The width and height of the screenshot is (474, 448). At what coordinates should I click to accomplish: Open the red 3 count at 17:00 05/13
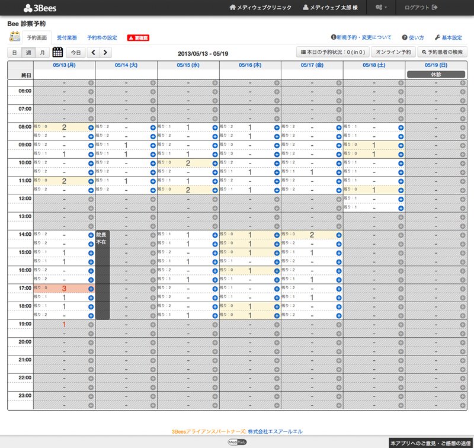64,289
